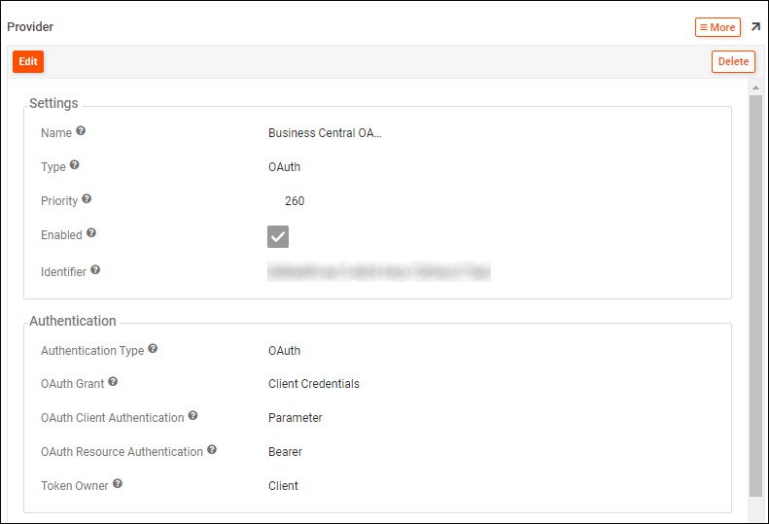
Task: Click the Edit button
Action: click(28, 61)
